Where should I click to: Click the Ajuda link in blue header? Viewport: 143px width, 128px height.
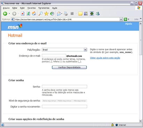click(x=128, y=24)
